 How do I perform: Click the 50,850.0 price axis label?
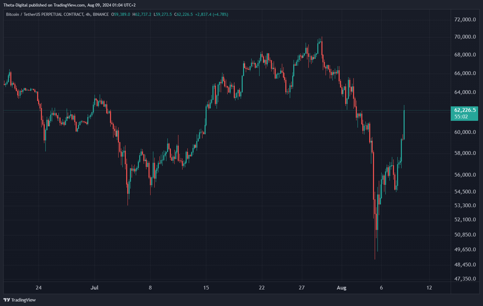[465, 235]
